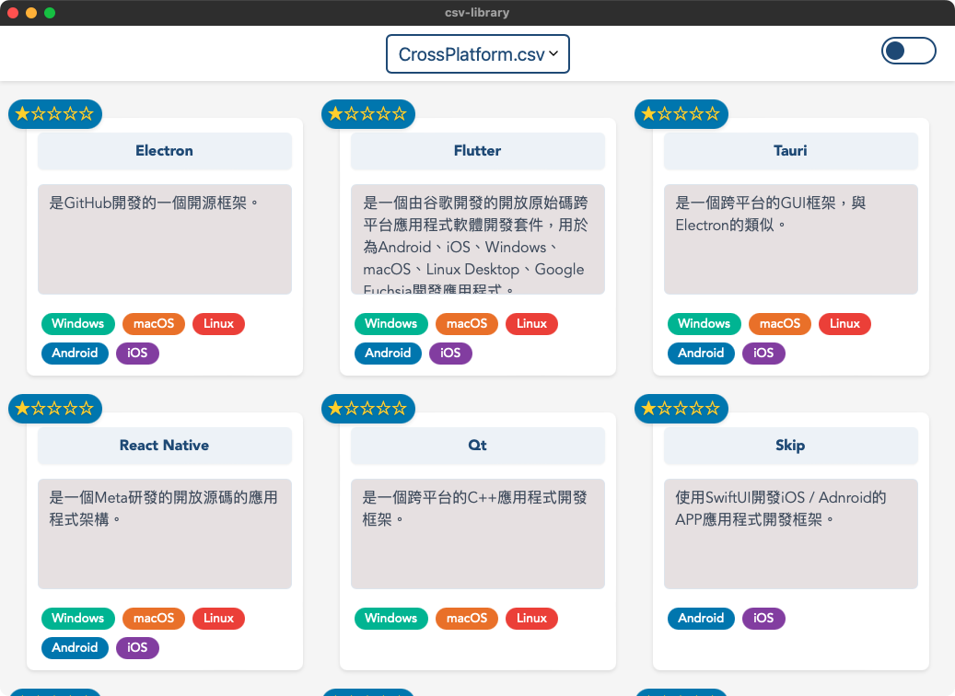Screen dimensions: 955x696
Task: Click the description starting "是GitHub開發的"
Action: pos(165,239)
